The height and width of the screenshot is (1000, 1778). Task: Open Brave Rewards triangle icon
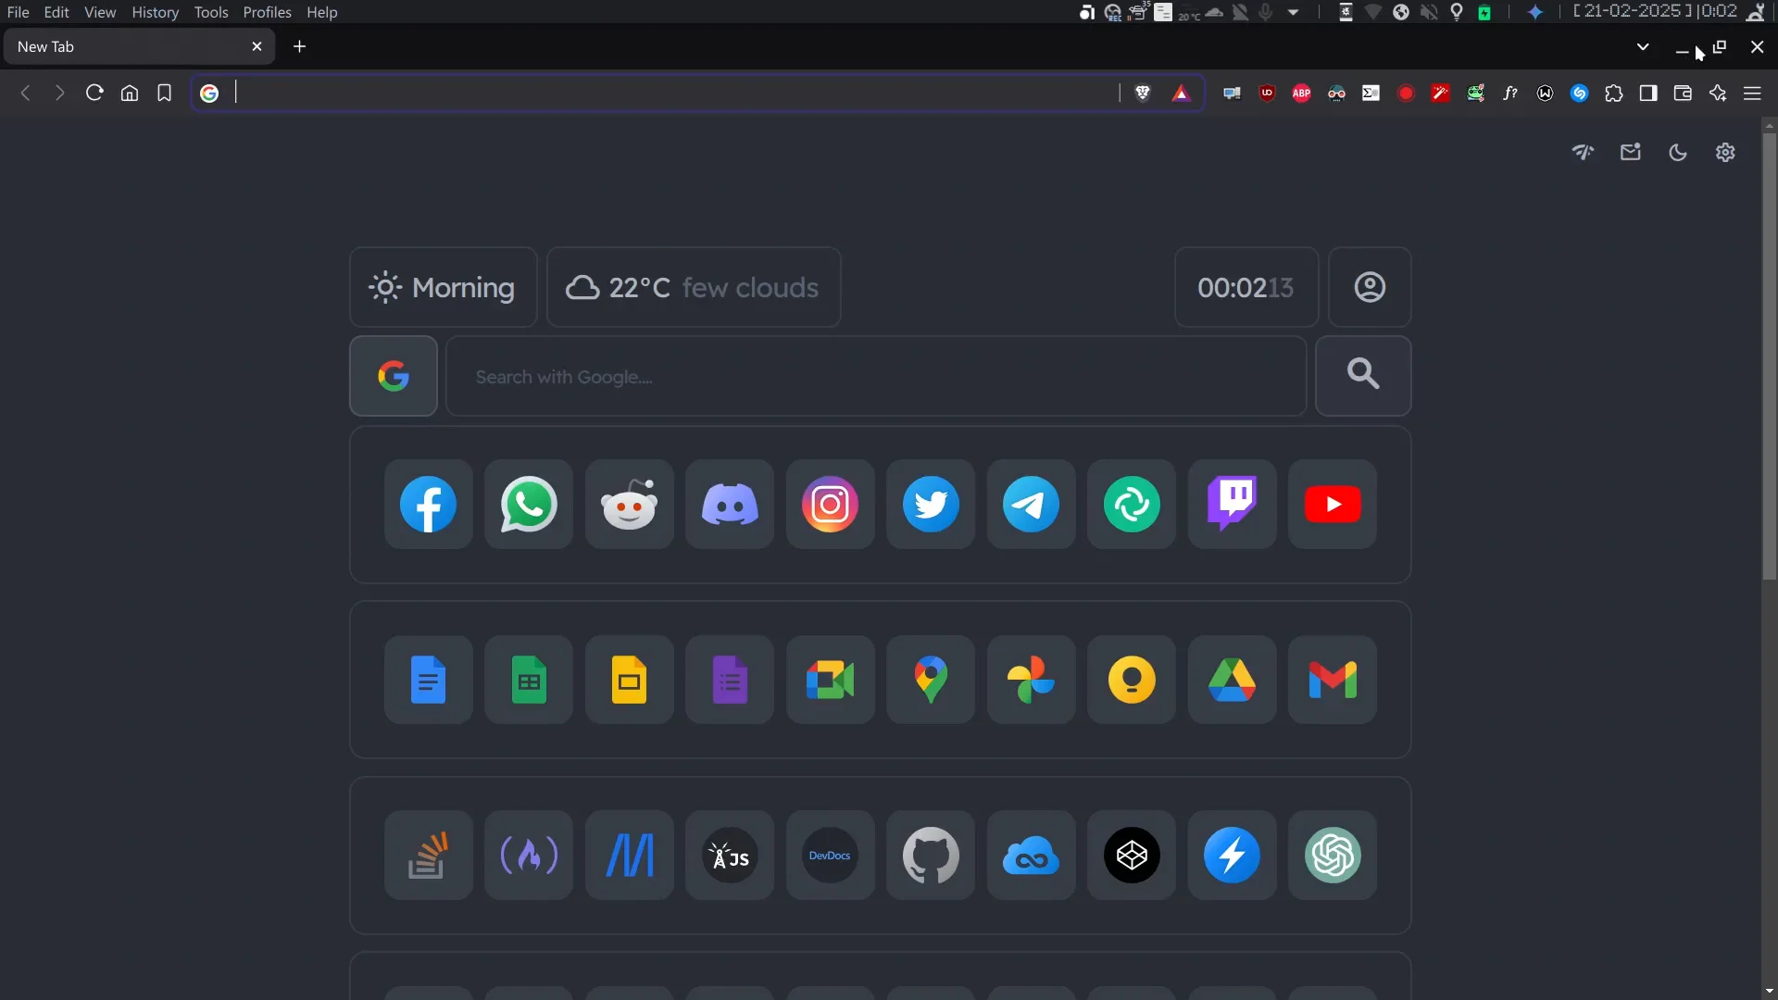(1181, 93)
